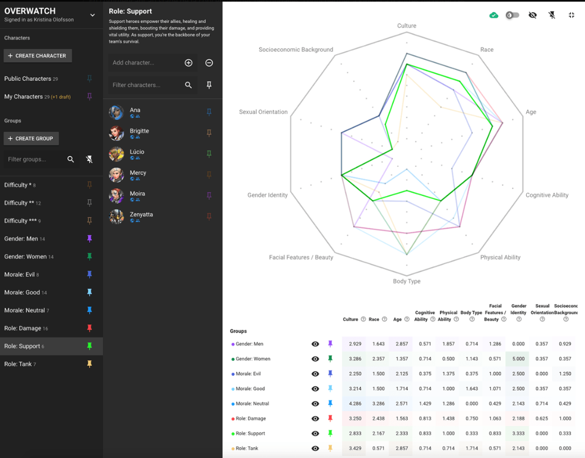
Task: Select the Morale: Evil group
Action: [x=19, y=274]
